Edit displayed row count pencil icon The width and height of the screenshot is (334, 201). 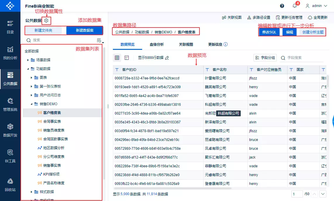[x=167, y=58]
